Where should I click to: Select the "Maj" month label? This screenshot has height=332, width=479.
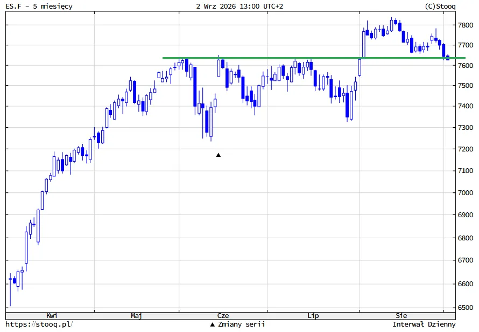pos(136,316)
